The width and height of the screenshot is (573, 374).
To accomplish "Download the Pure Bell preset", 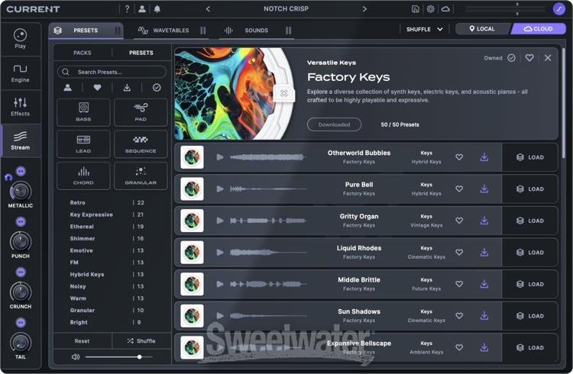I will pyautogui.click(x=484, y=189).
